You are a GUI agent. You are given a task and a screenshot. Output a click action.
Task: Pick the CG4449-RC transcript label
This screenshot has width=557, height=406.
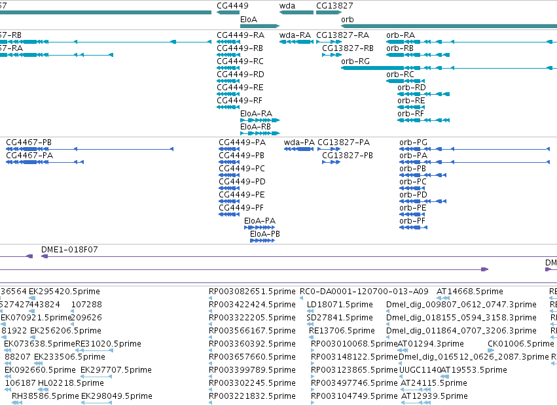(240, 61)
